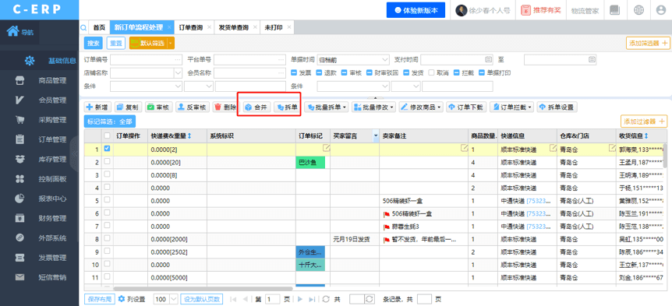Open 买家留言 column filter arrow

[x=376, y=135]
